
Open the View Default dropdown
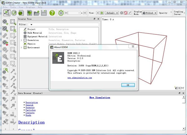pyautogui.click(x=112, y=13)
